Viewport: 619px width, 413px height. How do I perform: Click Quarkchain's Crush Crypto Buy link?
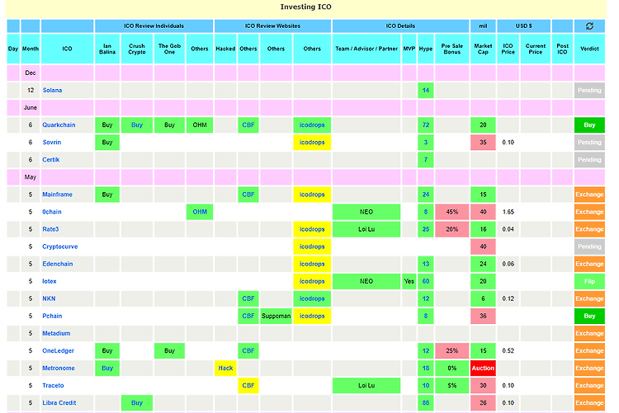136,125
